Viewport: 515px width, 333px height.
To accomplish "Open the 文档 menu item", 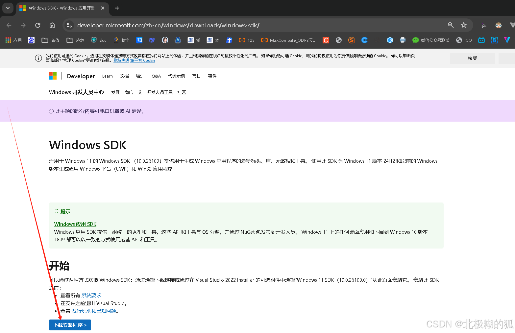I will coord(124,76).
